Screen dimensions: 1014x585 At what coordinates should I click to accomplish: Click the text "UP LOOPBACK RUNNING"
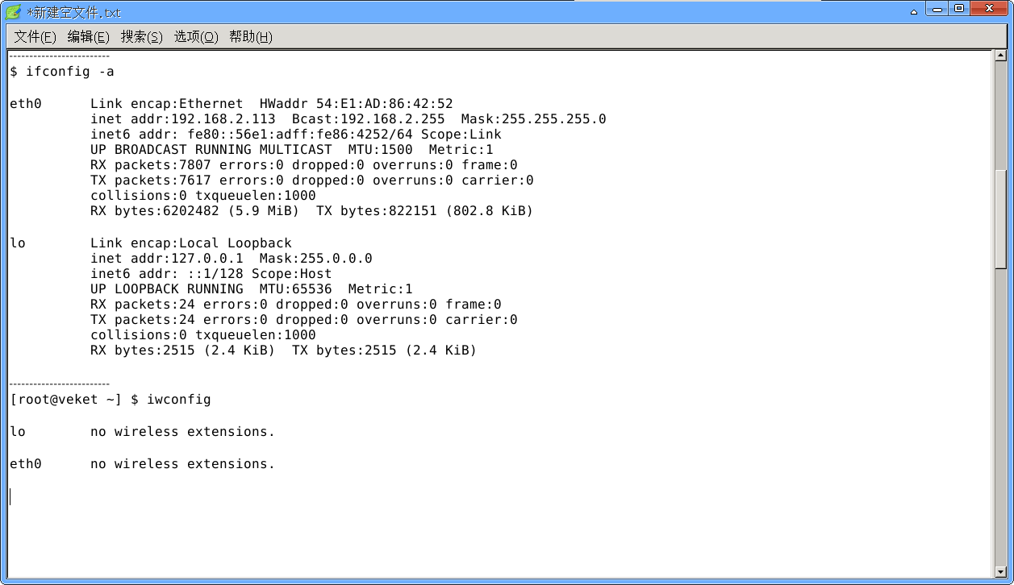(167, 289)
